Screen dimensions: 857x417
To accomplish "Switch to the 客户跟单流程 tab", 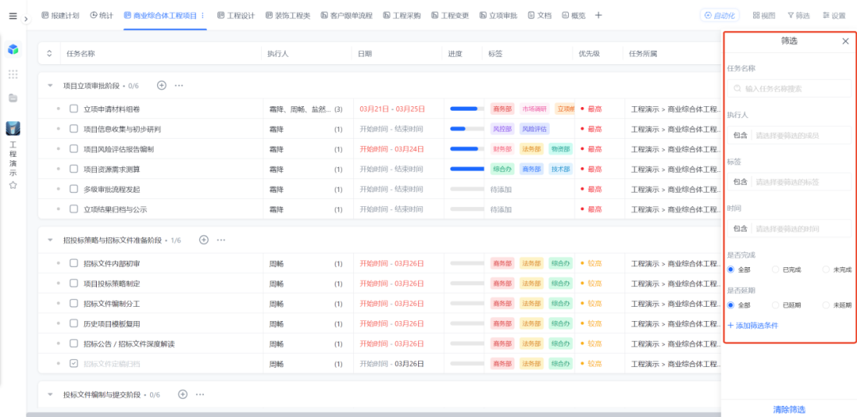I will tap(347, 15).
